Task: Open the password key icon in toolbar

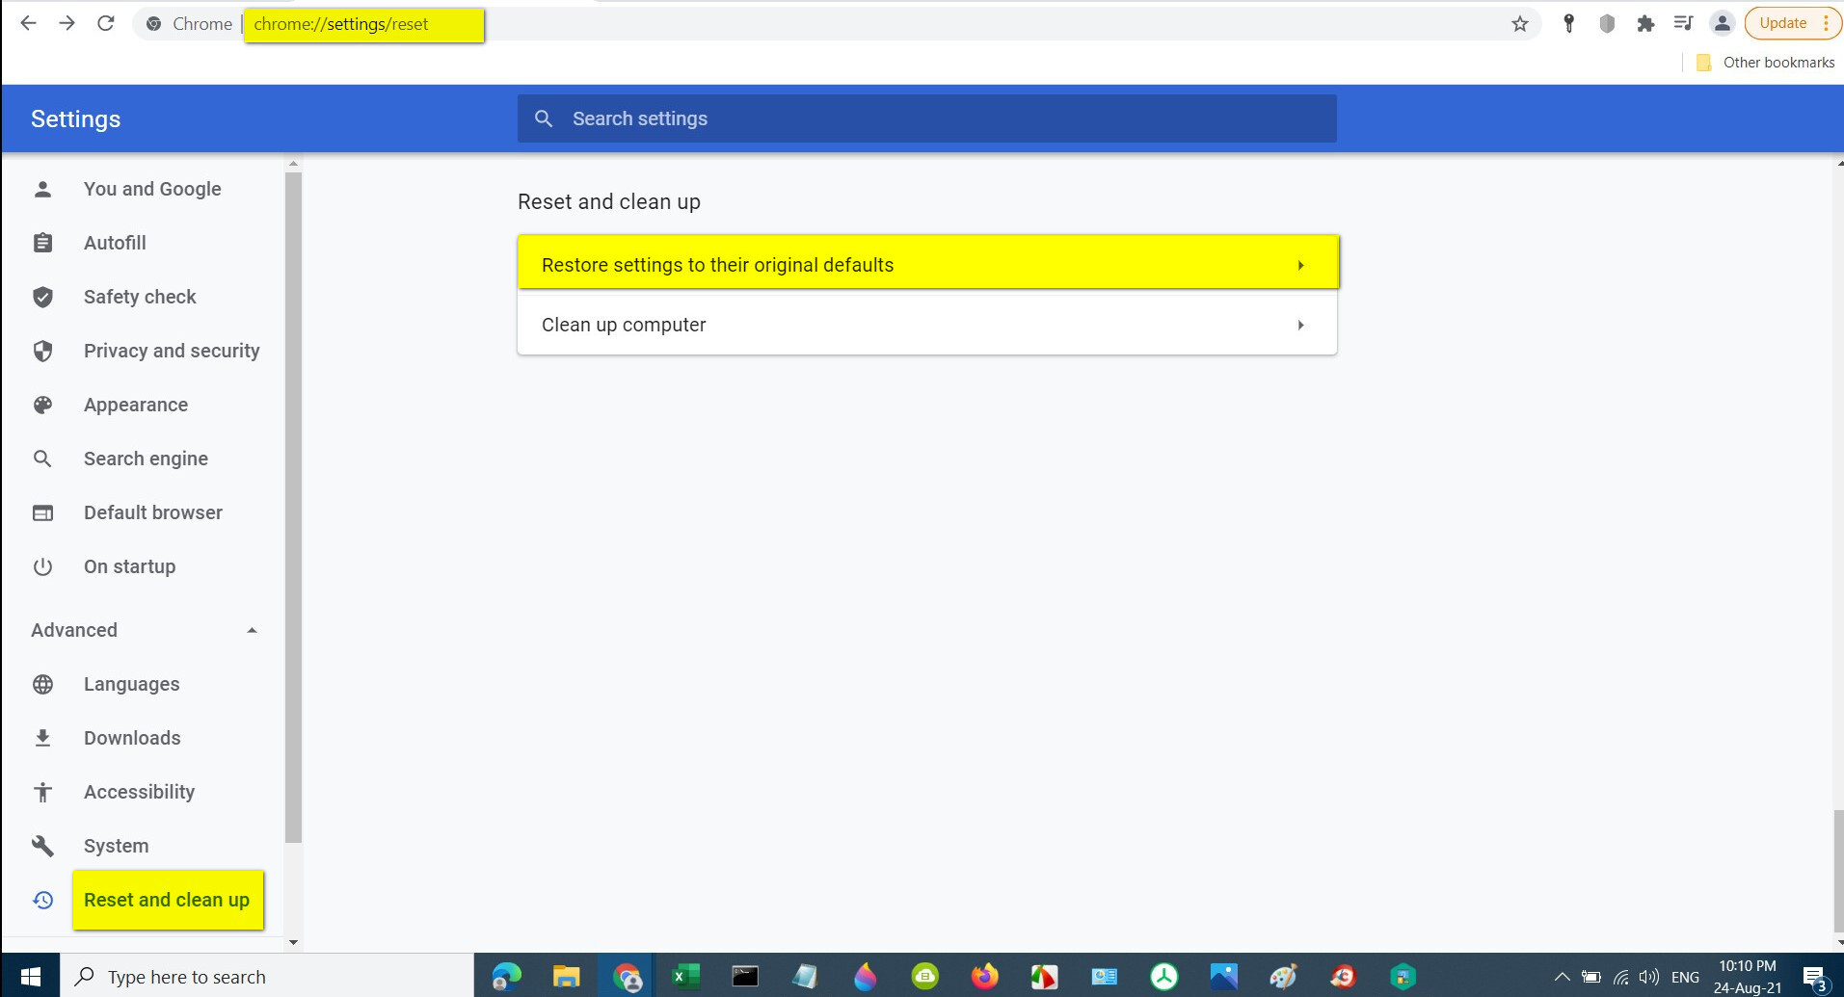Action: point(1568,24)
